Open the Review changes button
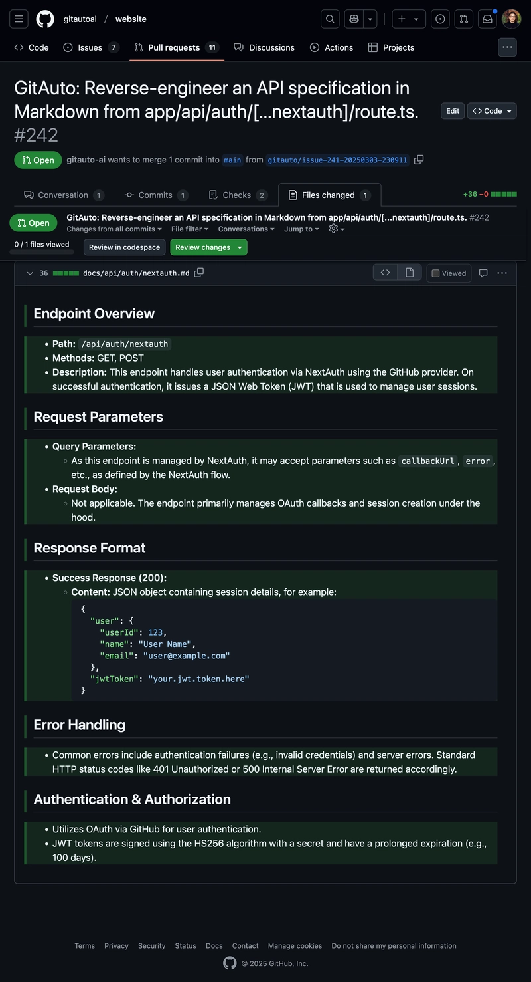The image size is (531, 982). [x=208, y=247]
